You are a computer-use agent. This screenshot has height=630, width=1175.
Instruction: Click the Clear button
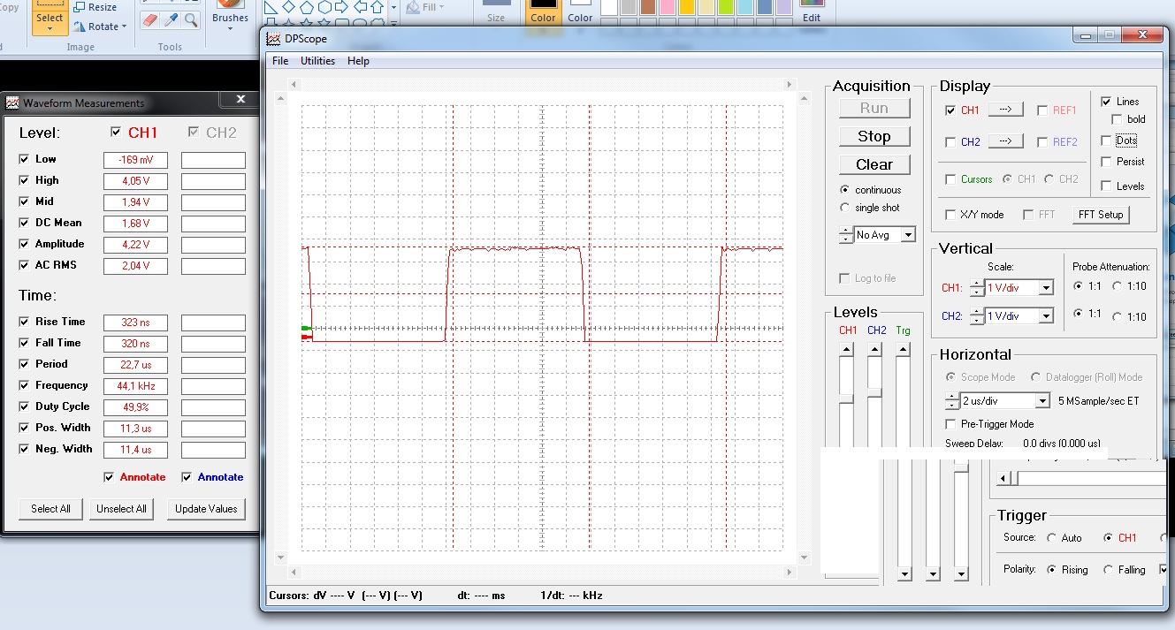click(874, 164)
